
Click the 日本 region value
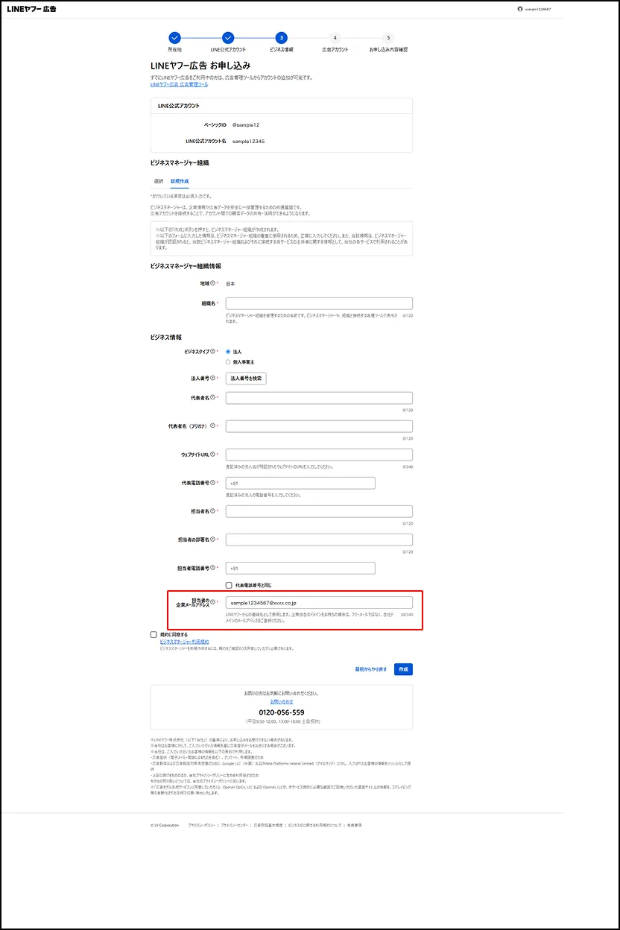(230, 283)
